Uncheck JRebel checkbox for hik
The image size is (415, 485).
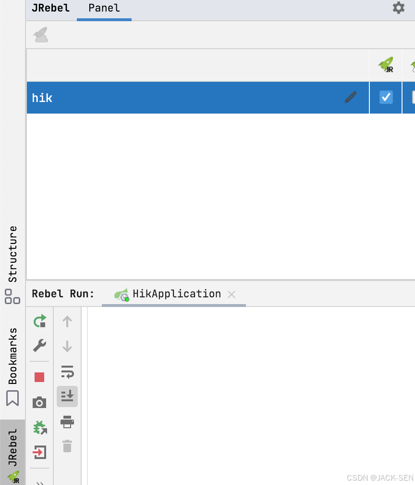pos(386,97)
